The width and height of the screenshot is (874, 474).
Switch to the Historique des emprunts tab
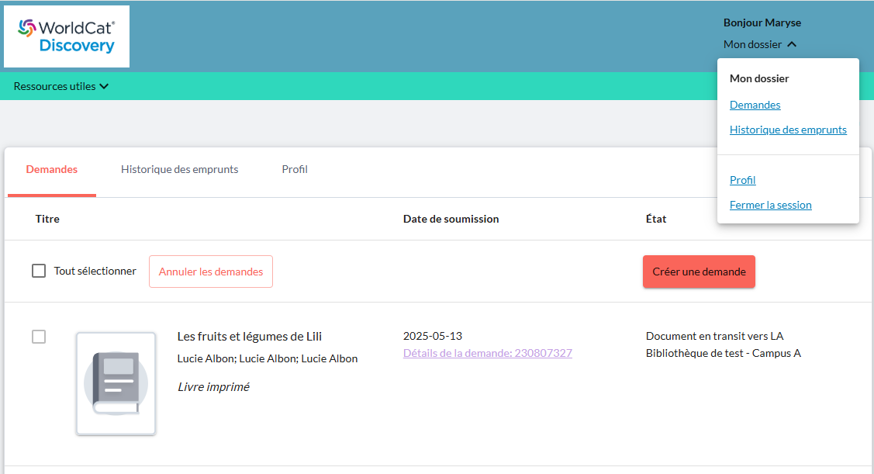179,169
